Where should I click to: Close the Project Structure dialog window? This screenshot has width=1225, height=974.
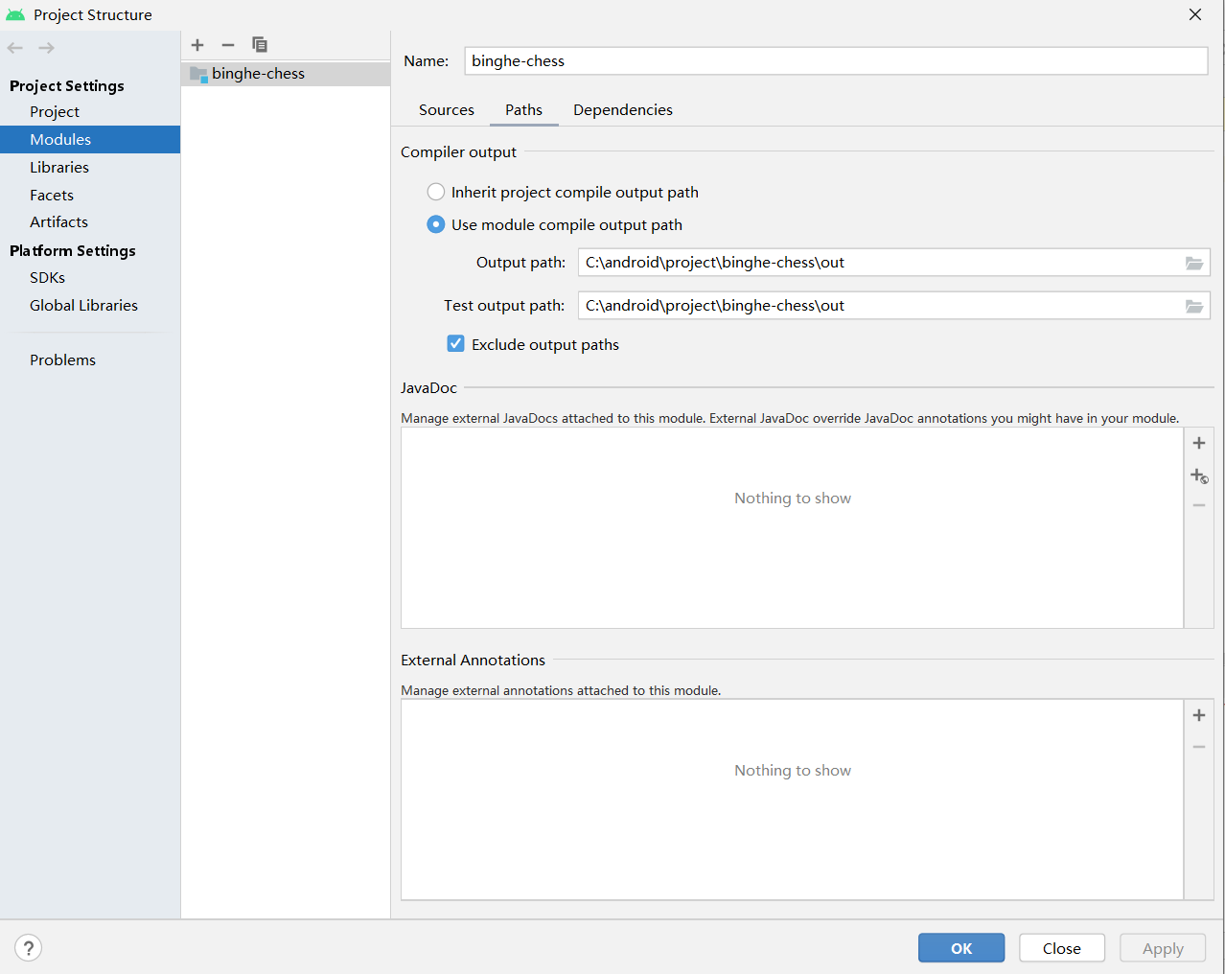[1195, 14]
